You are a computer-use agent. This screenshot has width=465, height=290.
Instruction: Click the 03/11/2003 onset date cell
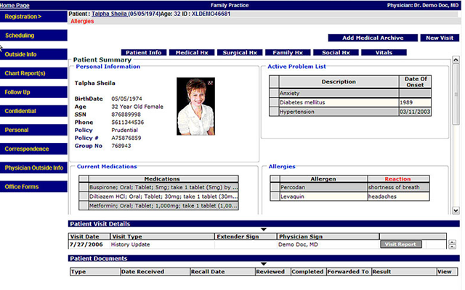pyautogui.click(x=415, y=112)
